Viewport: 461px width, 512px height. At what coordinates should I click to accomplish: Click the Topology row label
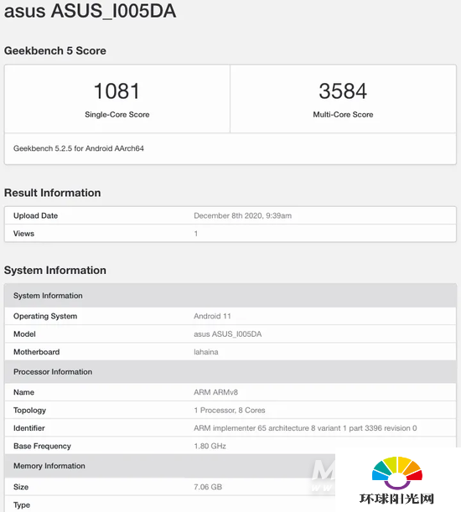[29, 411]
